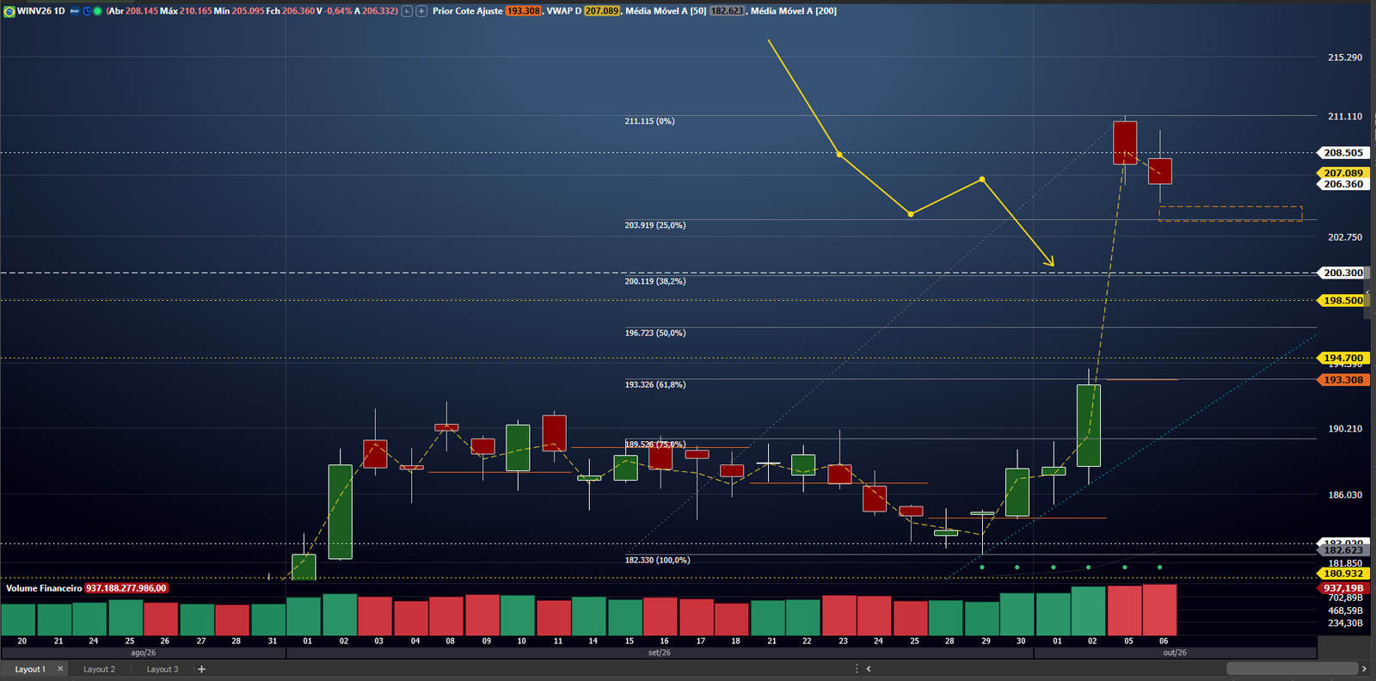Click the small collapse arrow on price axis
This screenshot has height=681, width=1376.
pyautogui.click(x=1367, y=293)
